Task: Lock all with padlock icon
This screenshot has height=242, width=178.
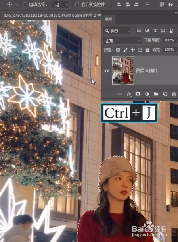Action: 147,50
